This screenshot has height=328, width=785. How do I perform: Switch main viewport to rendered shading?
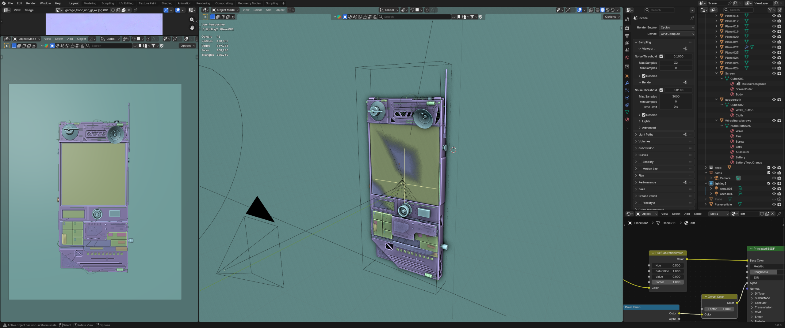[x=613, y=10]
